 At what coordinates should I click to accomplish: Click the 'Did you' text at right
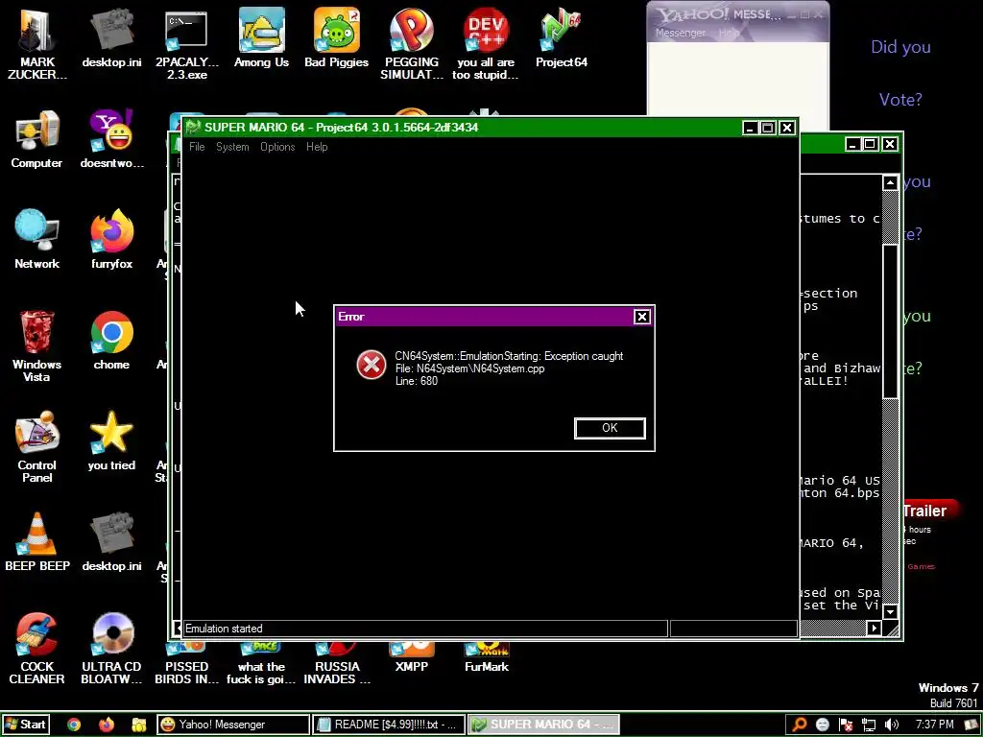(900, 47)
